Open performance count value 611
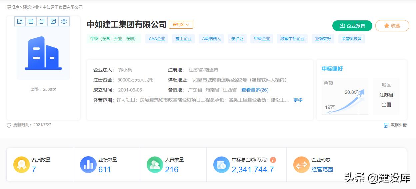Viewport: 416px width, 189px height. [104, 170]
